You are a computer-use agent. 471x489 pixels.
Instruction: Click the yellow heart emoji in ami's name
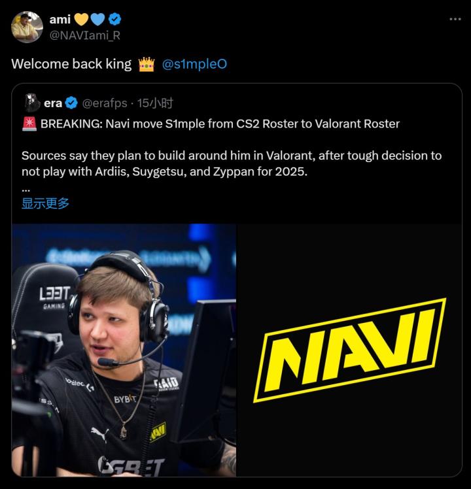[81, 20]
